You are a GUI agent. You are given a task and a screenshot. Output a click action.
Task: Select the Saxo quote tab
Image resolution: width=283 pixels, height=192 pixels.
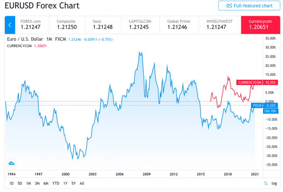[x=103, y=25]
